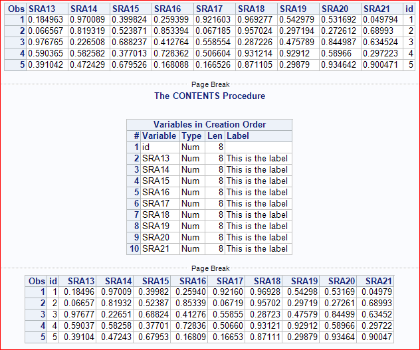Click cell 0.970089 under SRA14
420x350 pixels.
pyautogui.click(x=87, y=20)
